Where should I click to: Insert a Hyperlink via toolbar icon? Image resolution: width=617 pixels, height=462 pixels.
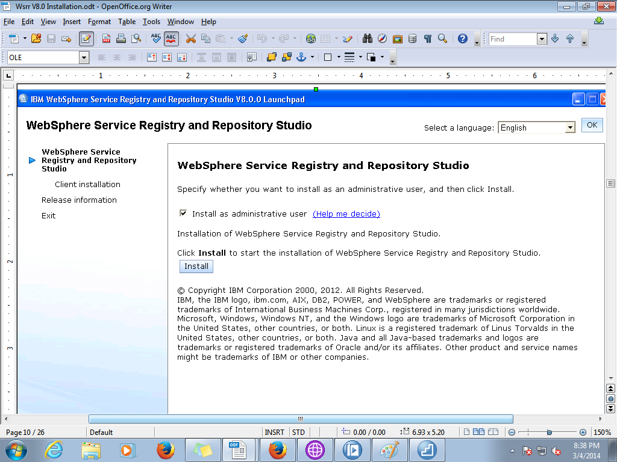311,38
